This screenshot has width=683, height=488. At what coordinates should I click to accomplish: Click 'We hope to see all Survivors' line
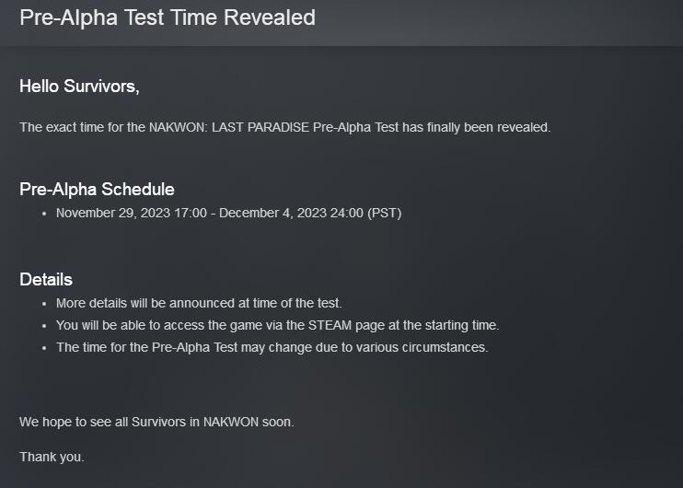(156, 423)
